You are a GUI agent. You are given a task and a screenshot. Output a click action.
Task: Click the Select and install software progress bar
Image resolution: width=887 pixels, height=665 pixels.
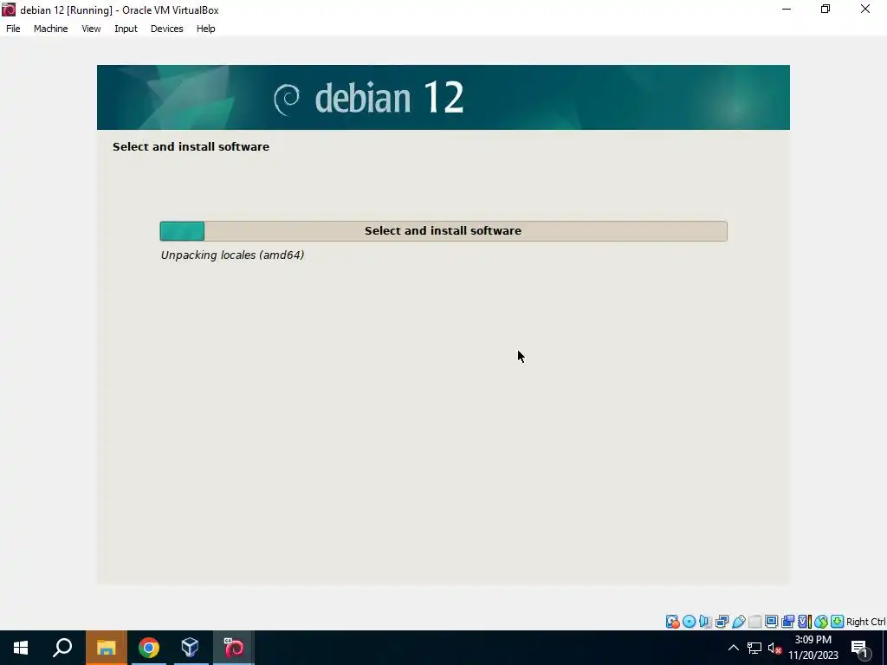pyautogui.click(x=443, y=230)
